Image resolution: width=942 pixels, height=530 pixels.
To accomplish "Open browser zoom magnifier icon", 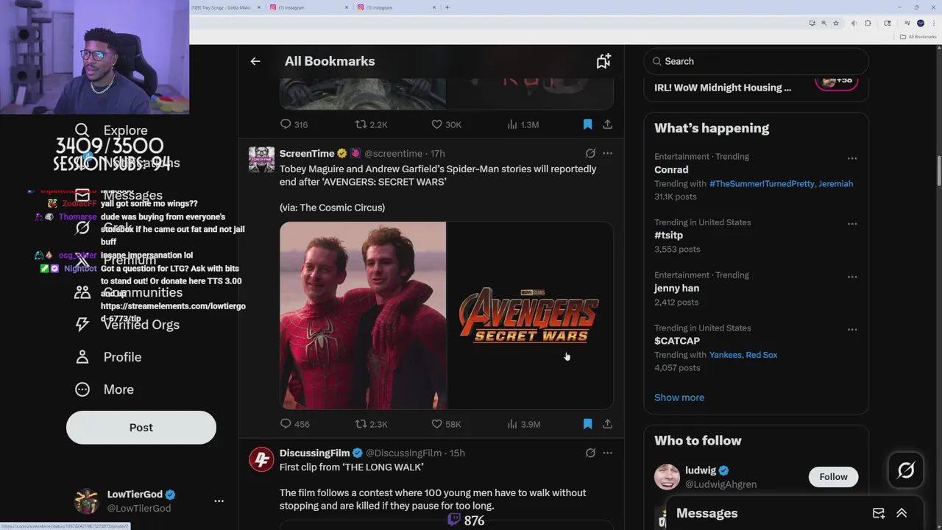I will pyautogui.click(x=824, y=23).
